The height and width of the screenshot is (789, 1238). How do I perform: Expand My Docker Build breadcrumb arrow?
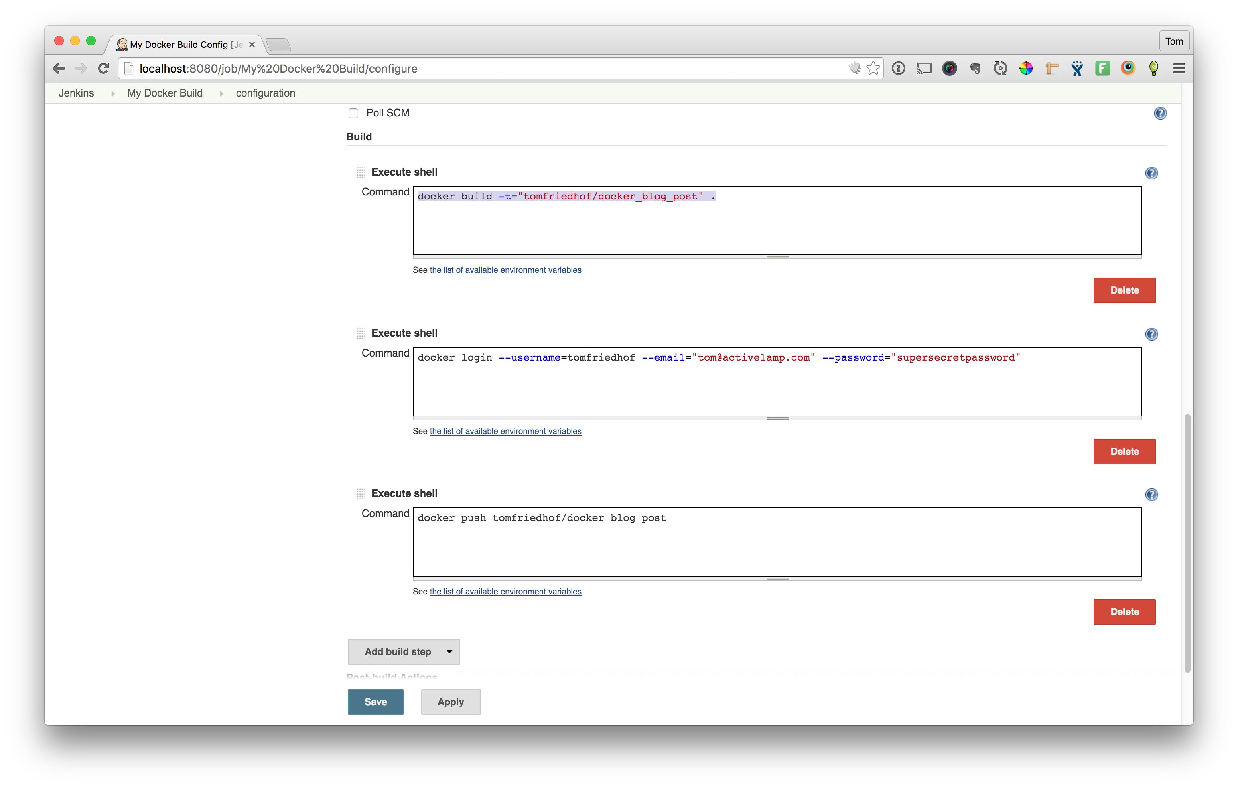point(221,93)
